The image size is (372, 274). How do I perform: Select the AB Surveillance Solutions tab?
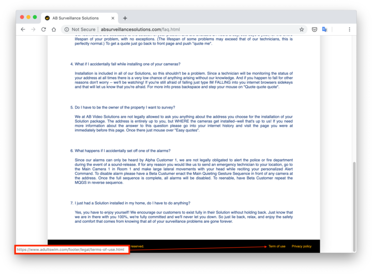80,18
